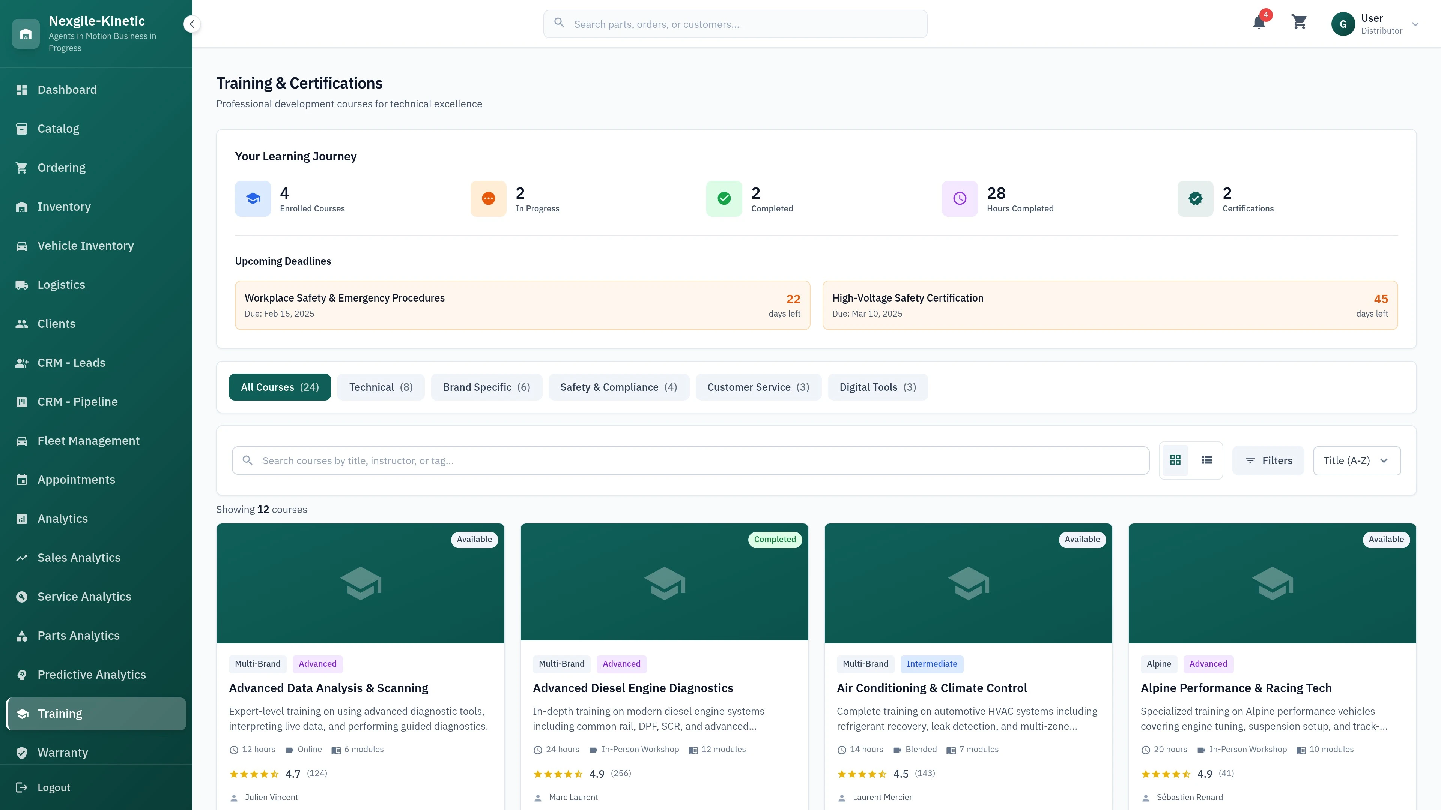Select Inventory in the sidebar
Viewport: 1441px width, 810px height.
64,206
